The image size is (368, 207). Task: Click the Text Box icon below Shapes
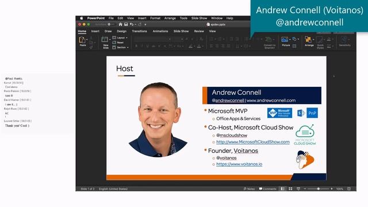(x=294, y=46)
